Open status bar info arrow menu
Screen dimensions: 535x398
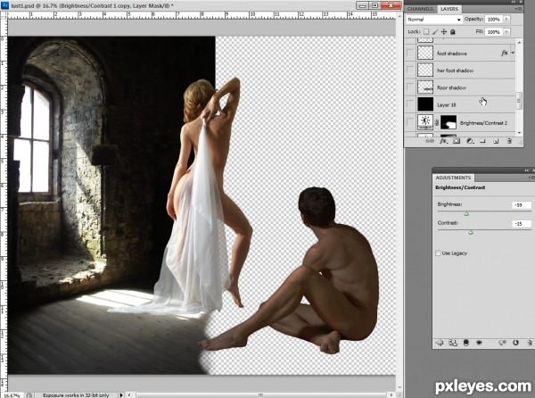point(120,395)
